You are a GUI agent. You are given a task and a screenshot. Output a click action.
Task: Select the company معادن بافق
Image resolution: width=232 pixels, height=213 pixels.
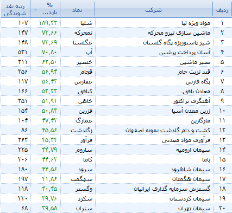[197, 92]
